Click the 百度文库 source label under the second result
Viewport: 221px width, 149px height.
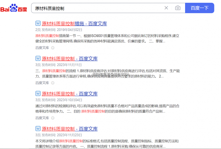tap(42, 83)
